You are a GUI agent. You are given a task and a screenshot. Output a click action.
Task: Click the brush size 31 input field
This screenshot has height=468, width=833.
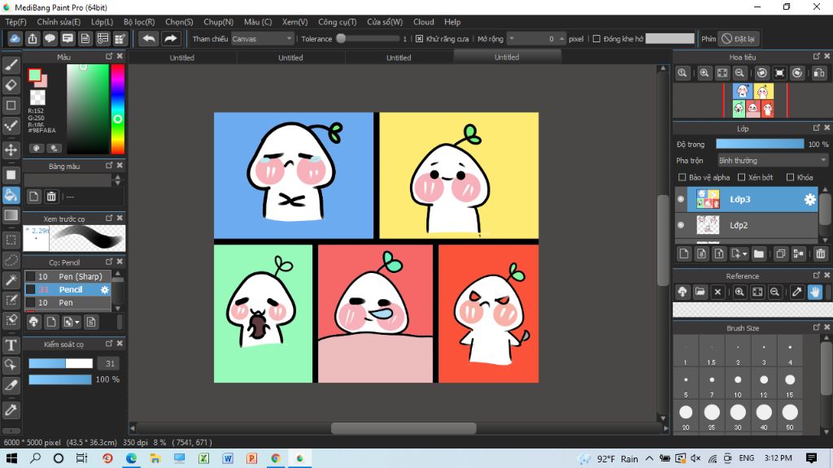click(x=110, y=363)
